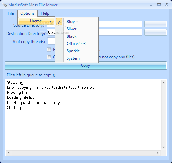172x163 pixels.
Task: Click 'Error Copying File' log line
Action: tap(50, 87)
